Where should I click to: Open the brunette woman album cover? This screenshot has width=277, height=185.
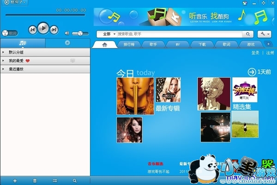(129, 130)
